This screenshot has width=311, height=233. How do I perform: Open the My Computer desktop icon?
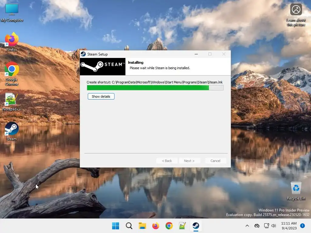(12, 12)
